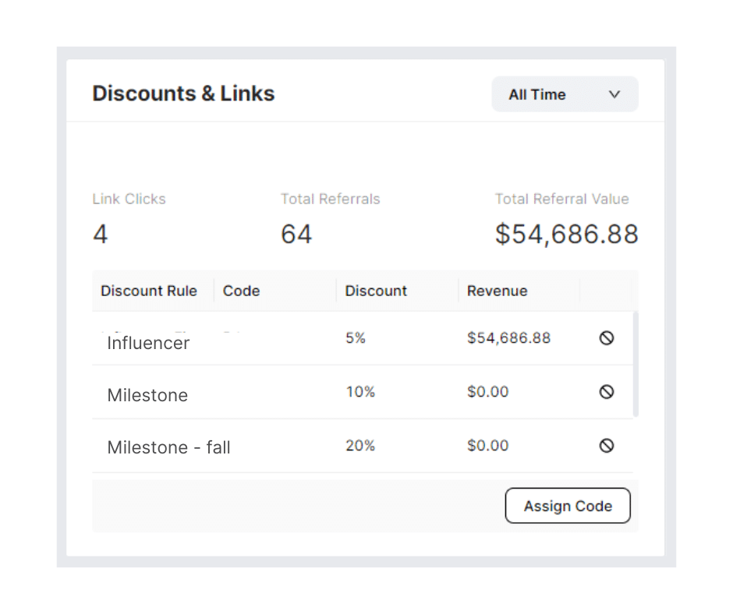Click the disable icon in the 10% Milestone row
Screen dimensions: 733x614
(606, 392)
